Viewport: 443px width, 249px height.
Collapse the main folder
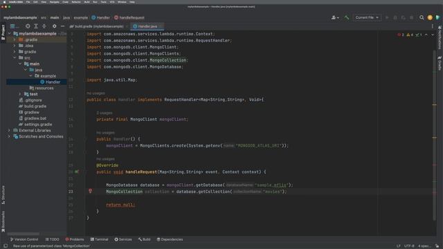click(x=20, y=64)
